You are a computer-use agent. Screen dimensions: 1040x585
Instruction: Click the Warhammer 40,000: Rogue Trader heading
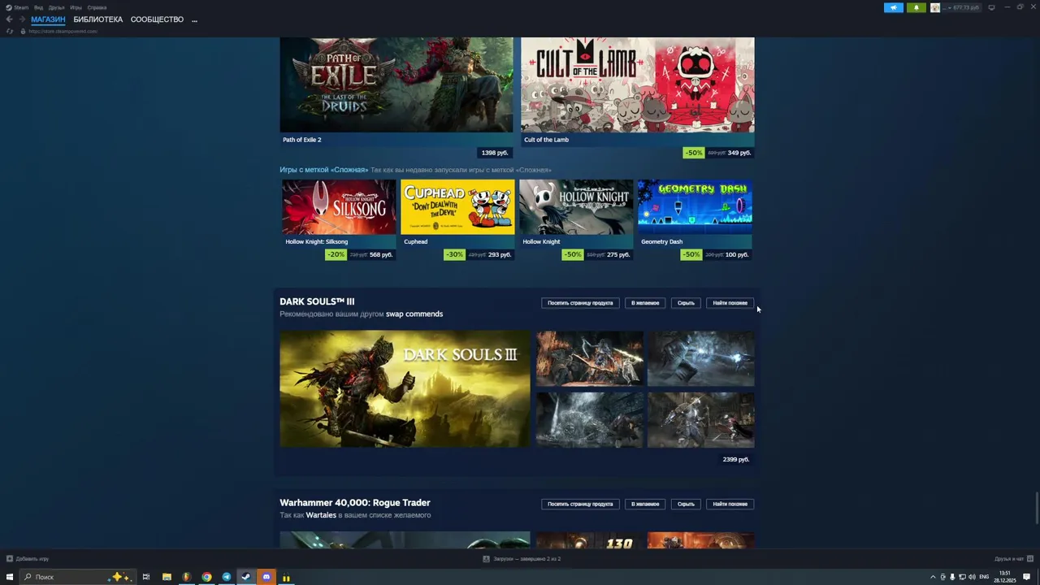pyautogui.click(x=355, y=503)
